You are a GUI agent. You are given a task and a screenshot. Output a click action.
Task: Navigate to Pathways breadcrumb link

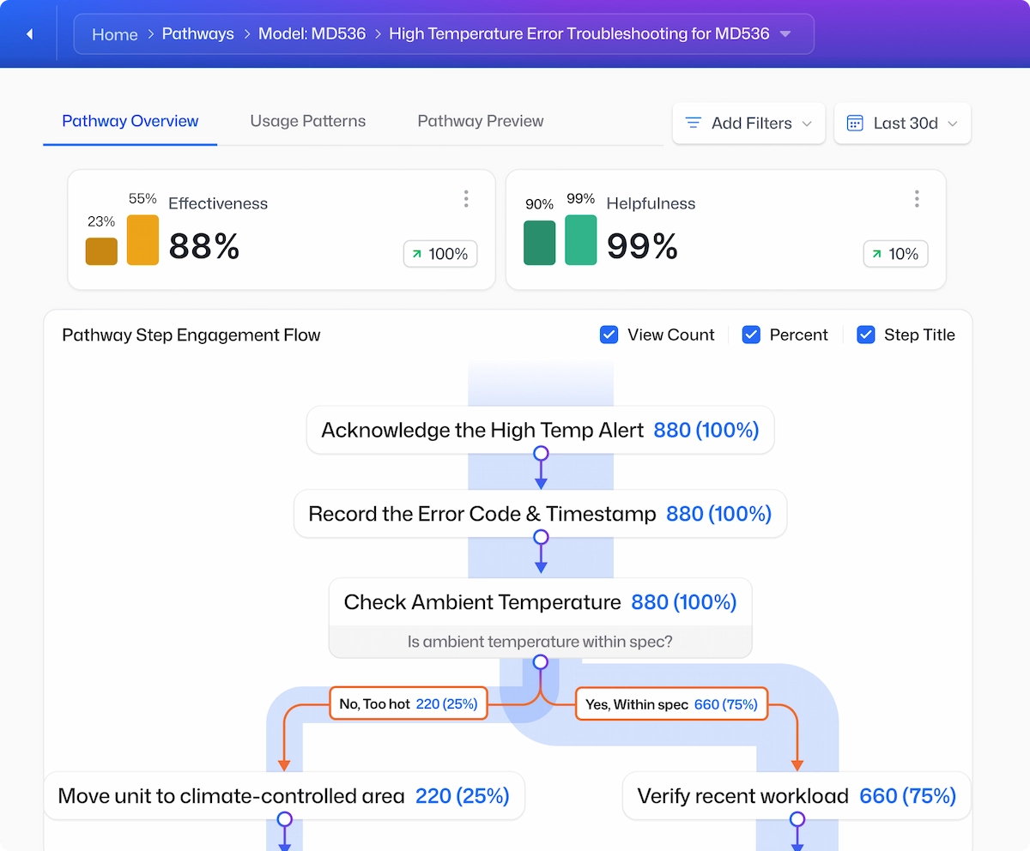pos(198,34)
